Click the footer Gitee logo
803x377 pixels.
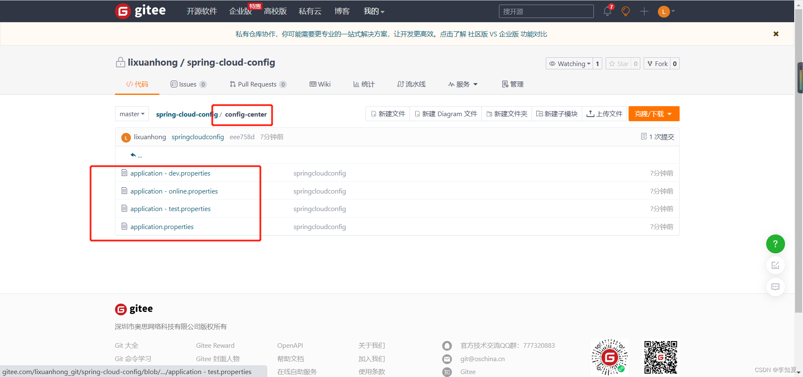click(134, 309)
